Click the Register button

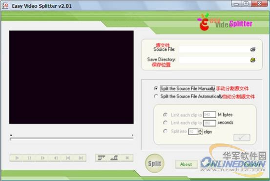pyautogui.click(x=252, y=164)
